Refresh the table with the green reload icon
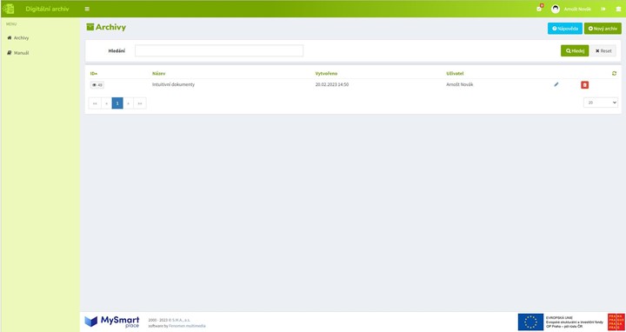This screenshot has height=332, width=626. 614,73
